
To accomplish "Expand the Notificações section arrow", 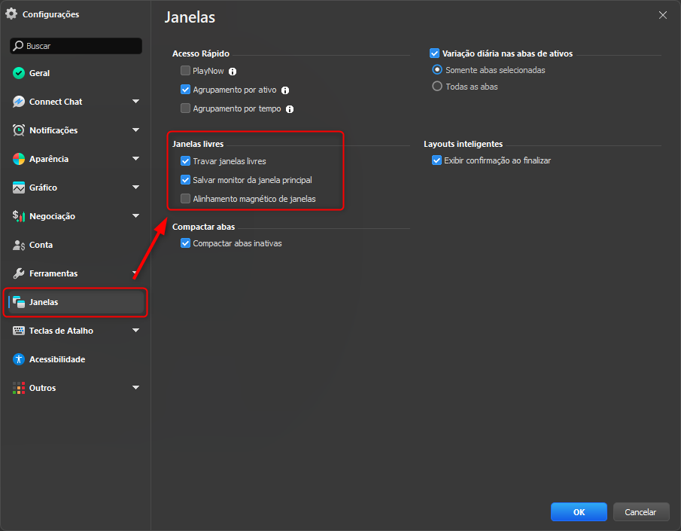I will [136, 130].
